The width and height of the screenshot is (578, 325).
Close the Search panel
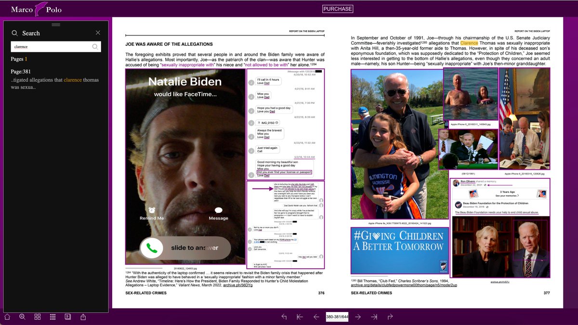point(98,33)
